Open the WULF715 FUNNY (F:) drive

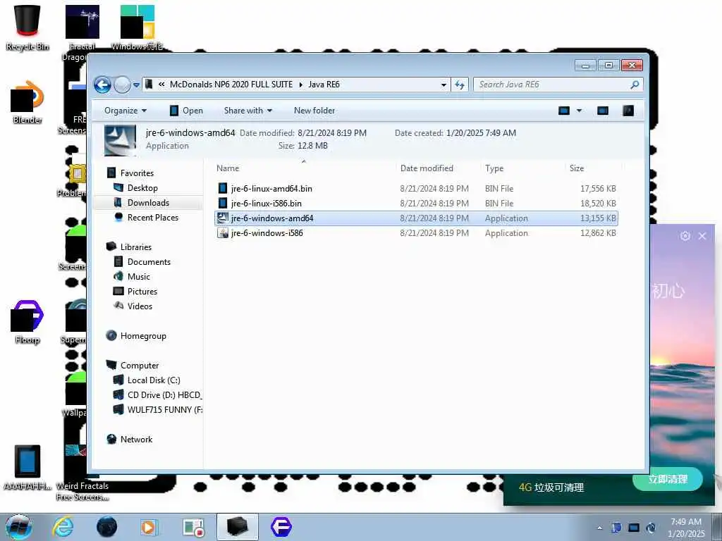coord(165,409)
